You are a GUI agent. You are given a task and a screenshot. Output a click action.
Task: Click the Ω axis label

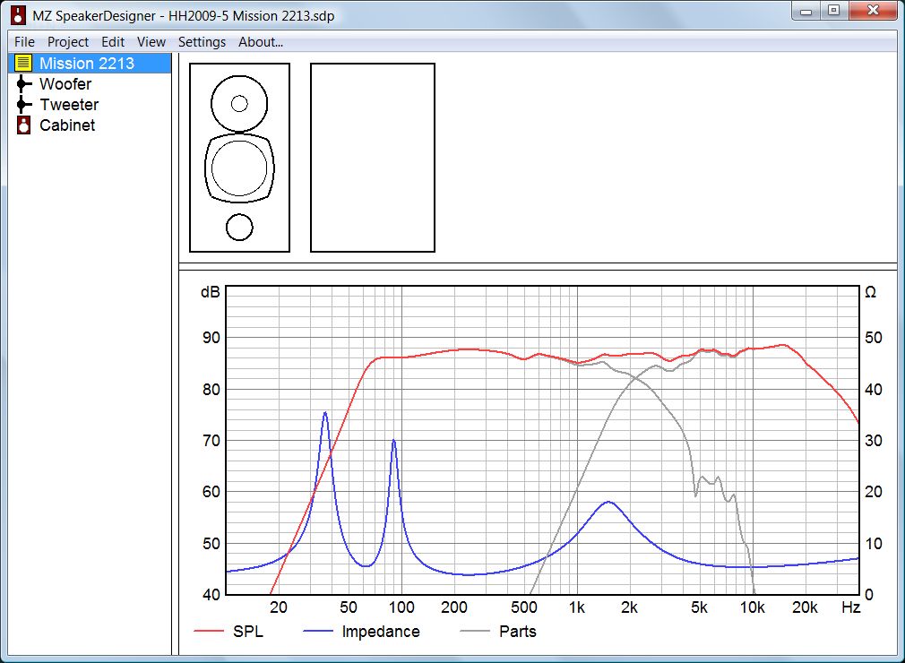870,293
